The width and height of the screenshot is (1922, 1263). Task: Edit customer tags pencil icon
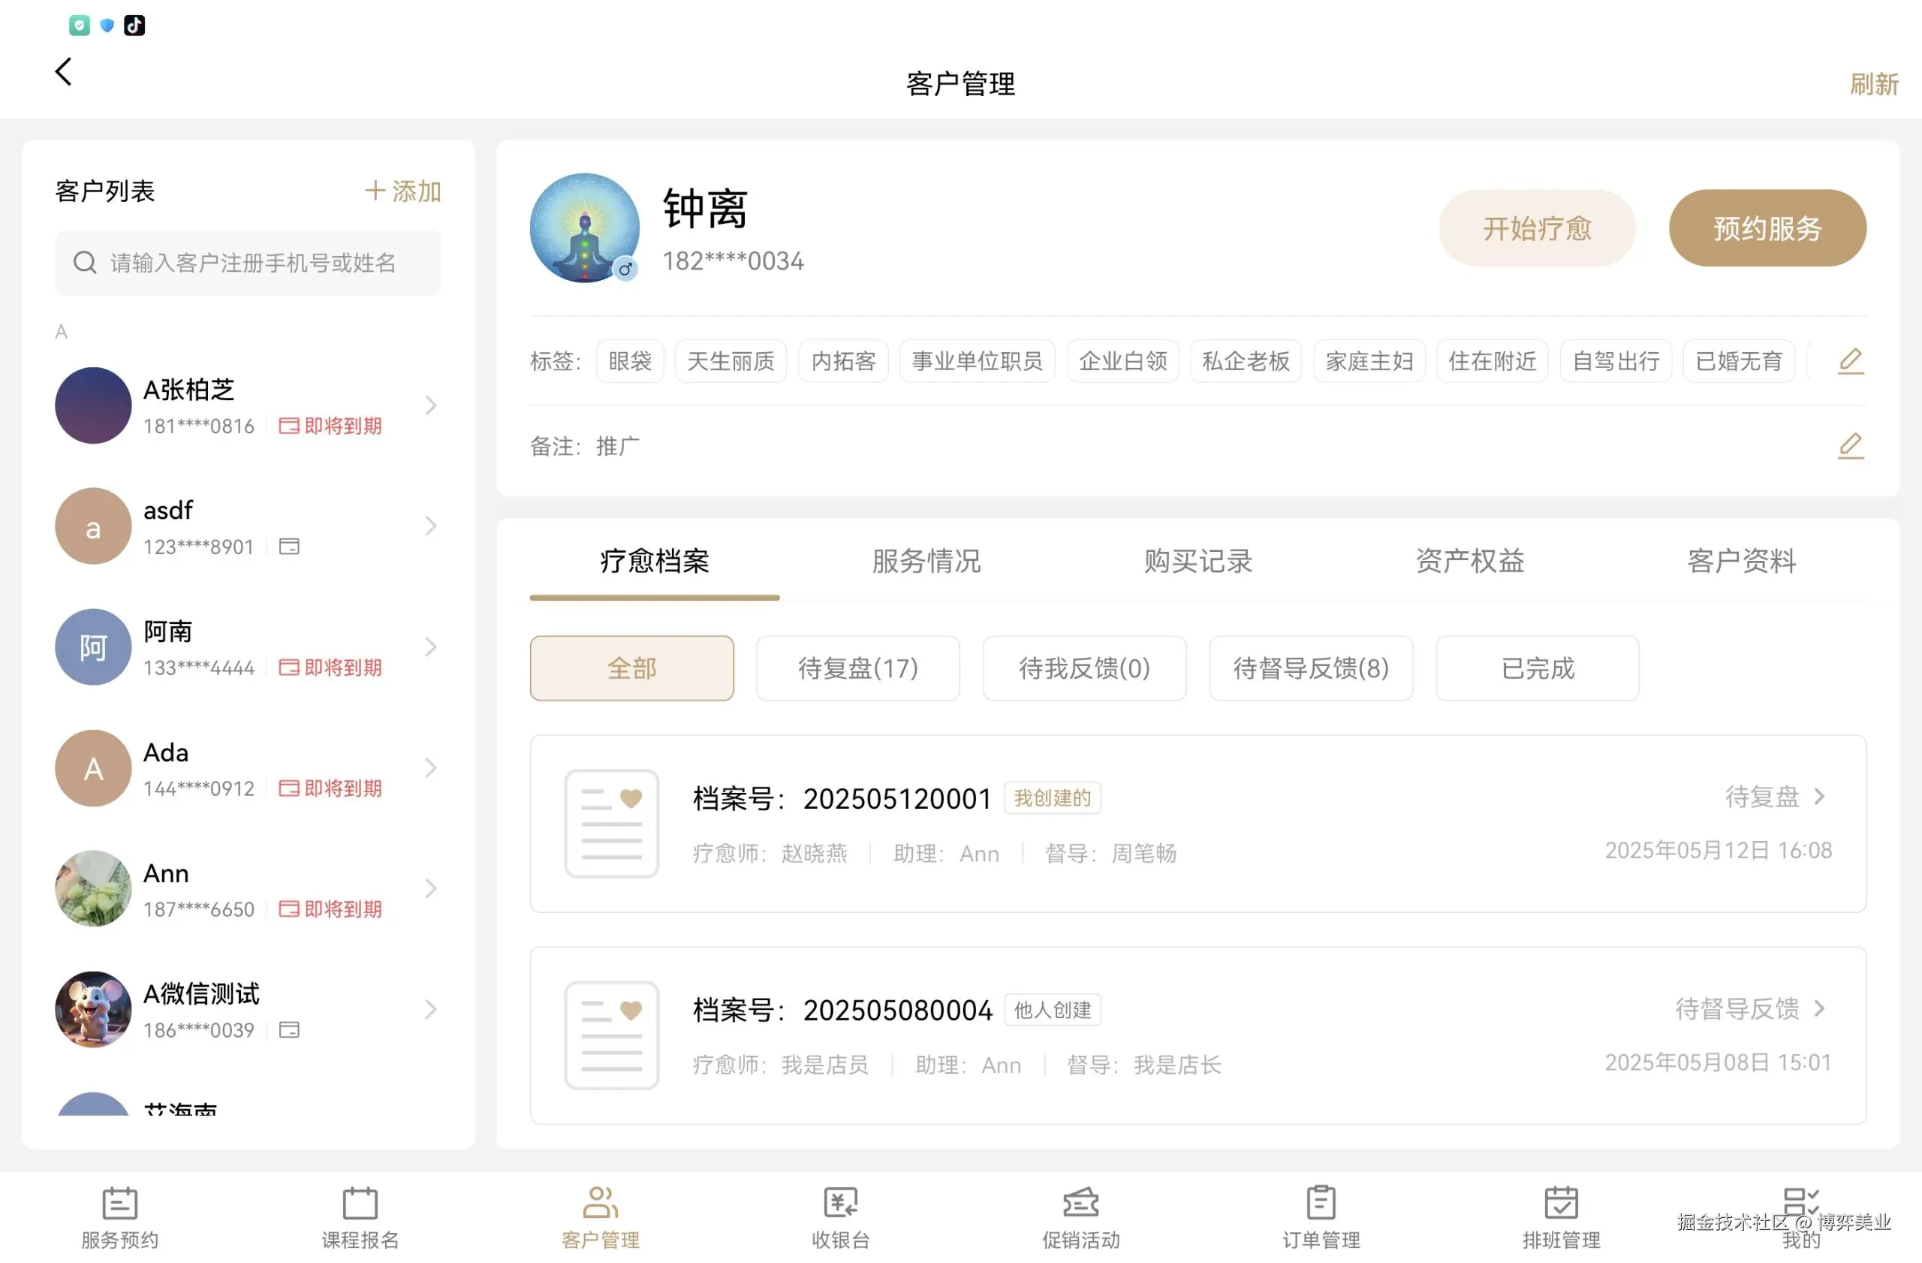(x=1850, y=361)
